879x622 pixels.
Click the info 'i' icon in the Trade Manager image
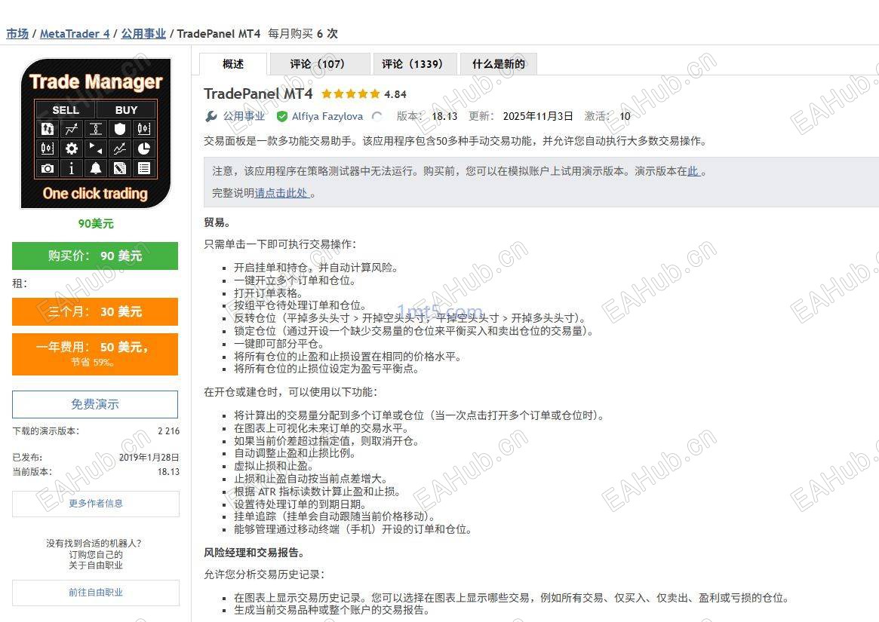coord(71,168)
